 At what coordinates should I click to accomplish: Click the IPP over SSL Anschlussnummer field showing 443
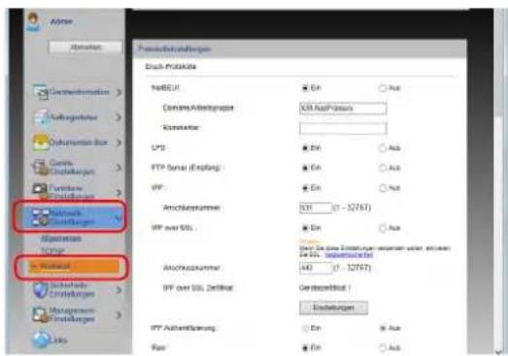pyautogui.click(x=316, y=268)
